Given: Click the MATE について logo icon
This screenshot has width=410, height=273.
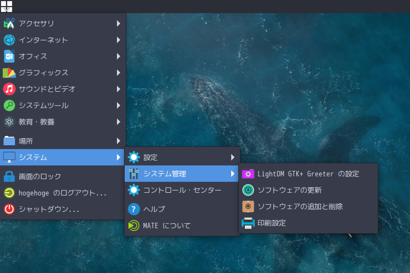Looking at the screenshot, I should (x=134, y=225).
